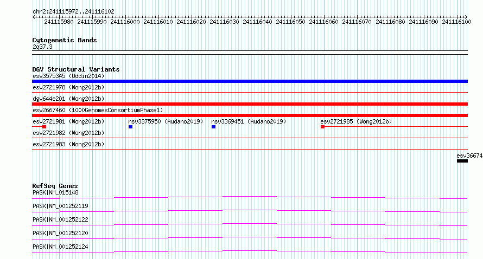The height and width of the screenshot is (259, 483).
Task: Click the 241116080 ruler coordinate
Action: (x=390, y=22)
